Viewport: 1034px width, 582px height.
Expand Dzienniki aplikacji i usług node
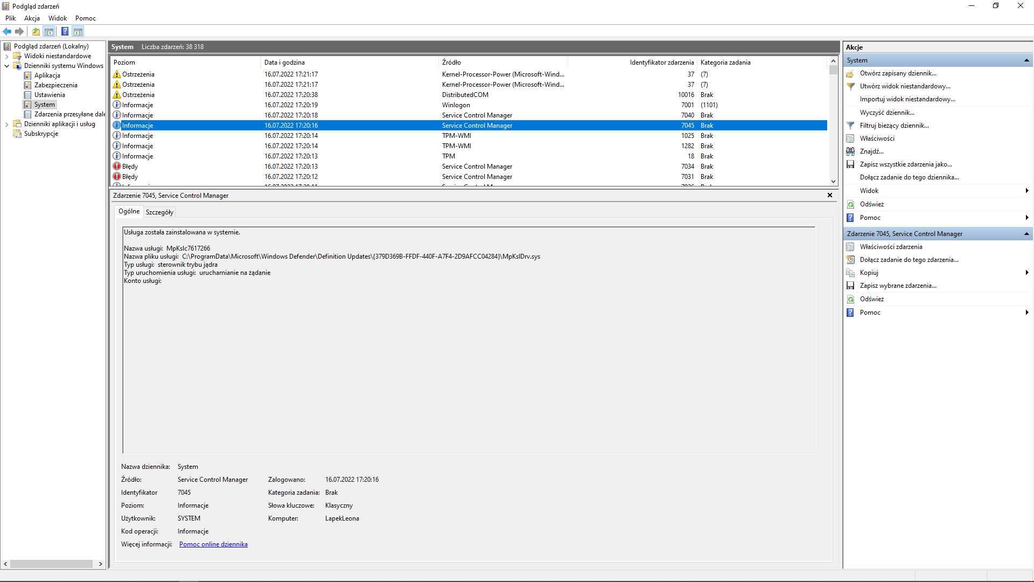[6, 124]
